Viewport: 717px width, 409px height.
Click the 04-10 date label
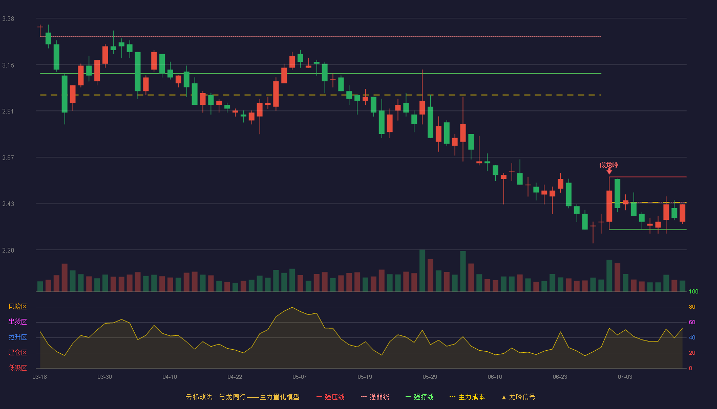(170, 377)
